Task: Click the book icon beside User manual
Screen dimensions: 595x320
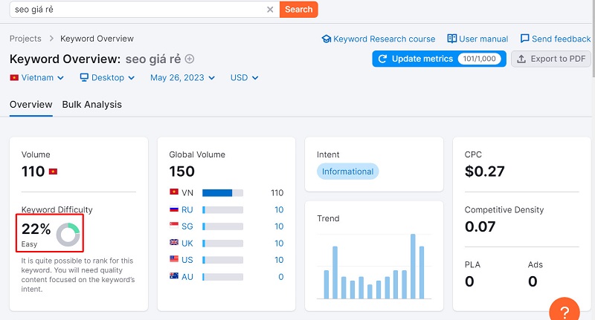Action: point(452,39)
